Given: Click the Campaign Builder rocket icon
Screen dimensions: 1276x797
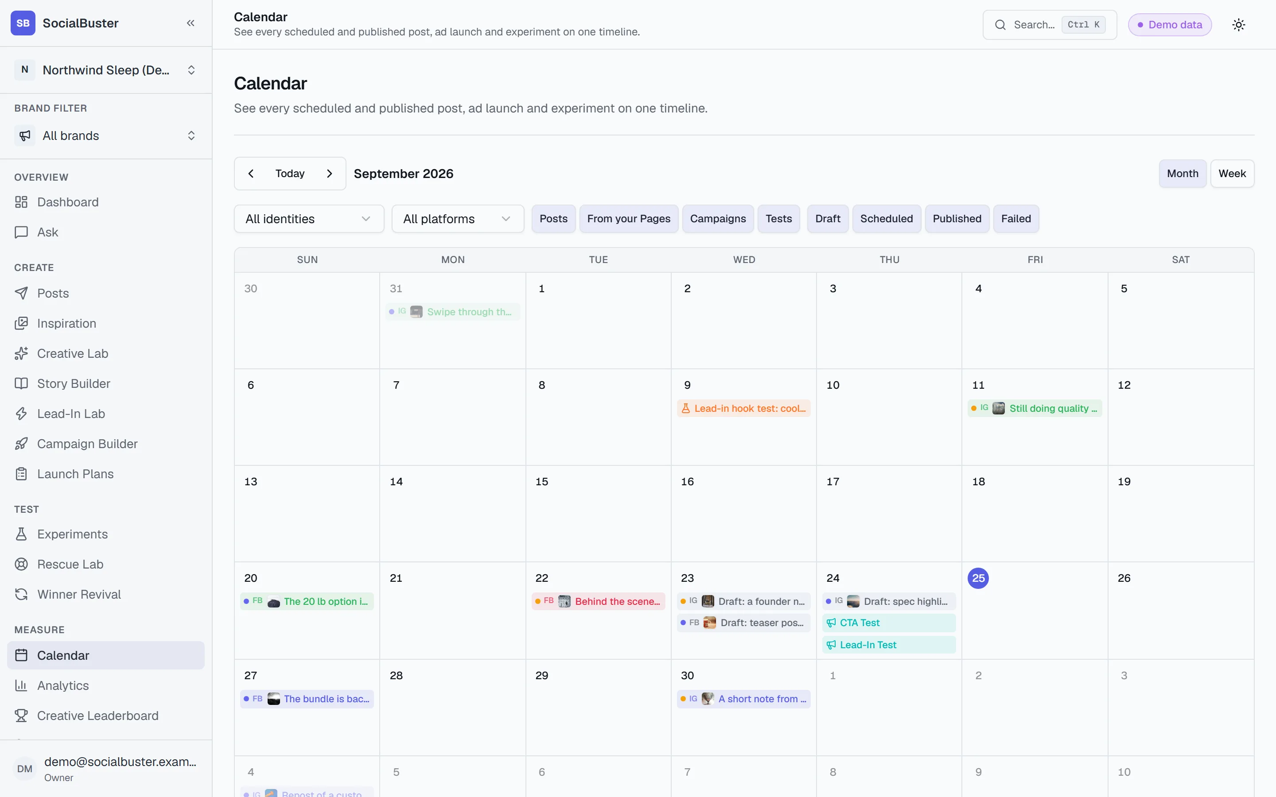Looking at the screenshot, I should click(21, 443).
